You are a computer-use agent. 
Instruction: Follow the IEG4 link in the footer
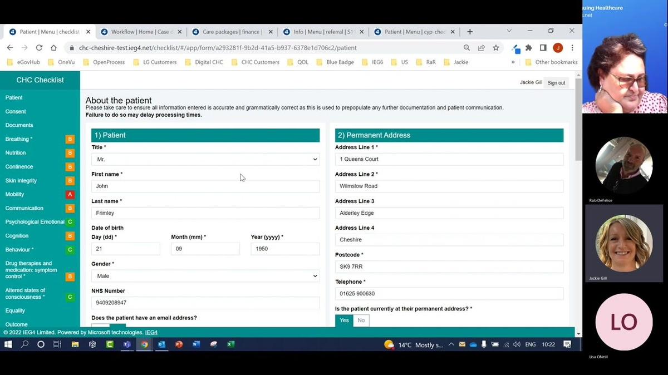coord(151,332)
